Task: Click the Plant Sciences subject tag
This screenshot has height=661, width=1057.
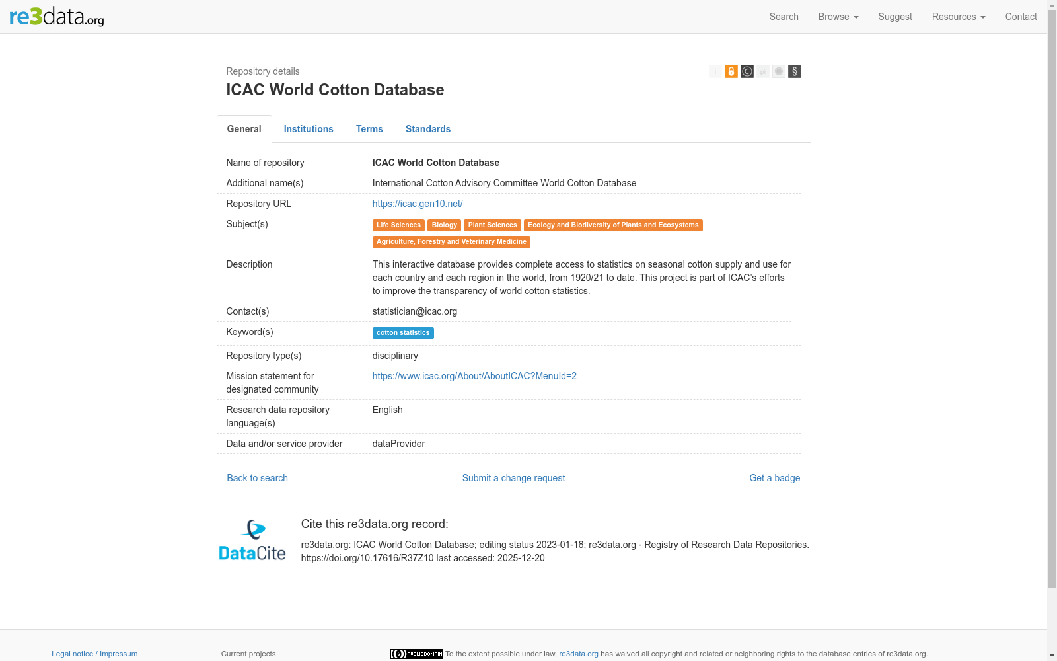Action: (x=492, y=225)
